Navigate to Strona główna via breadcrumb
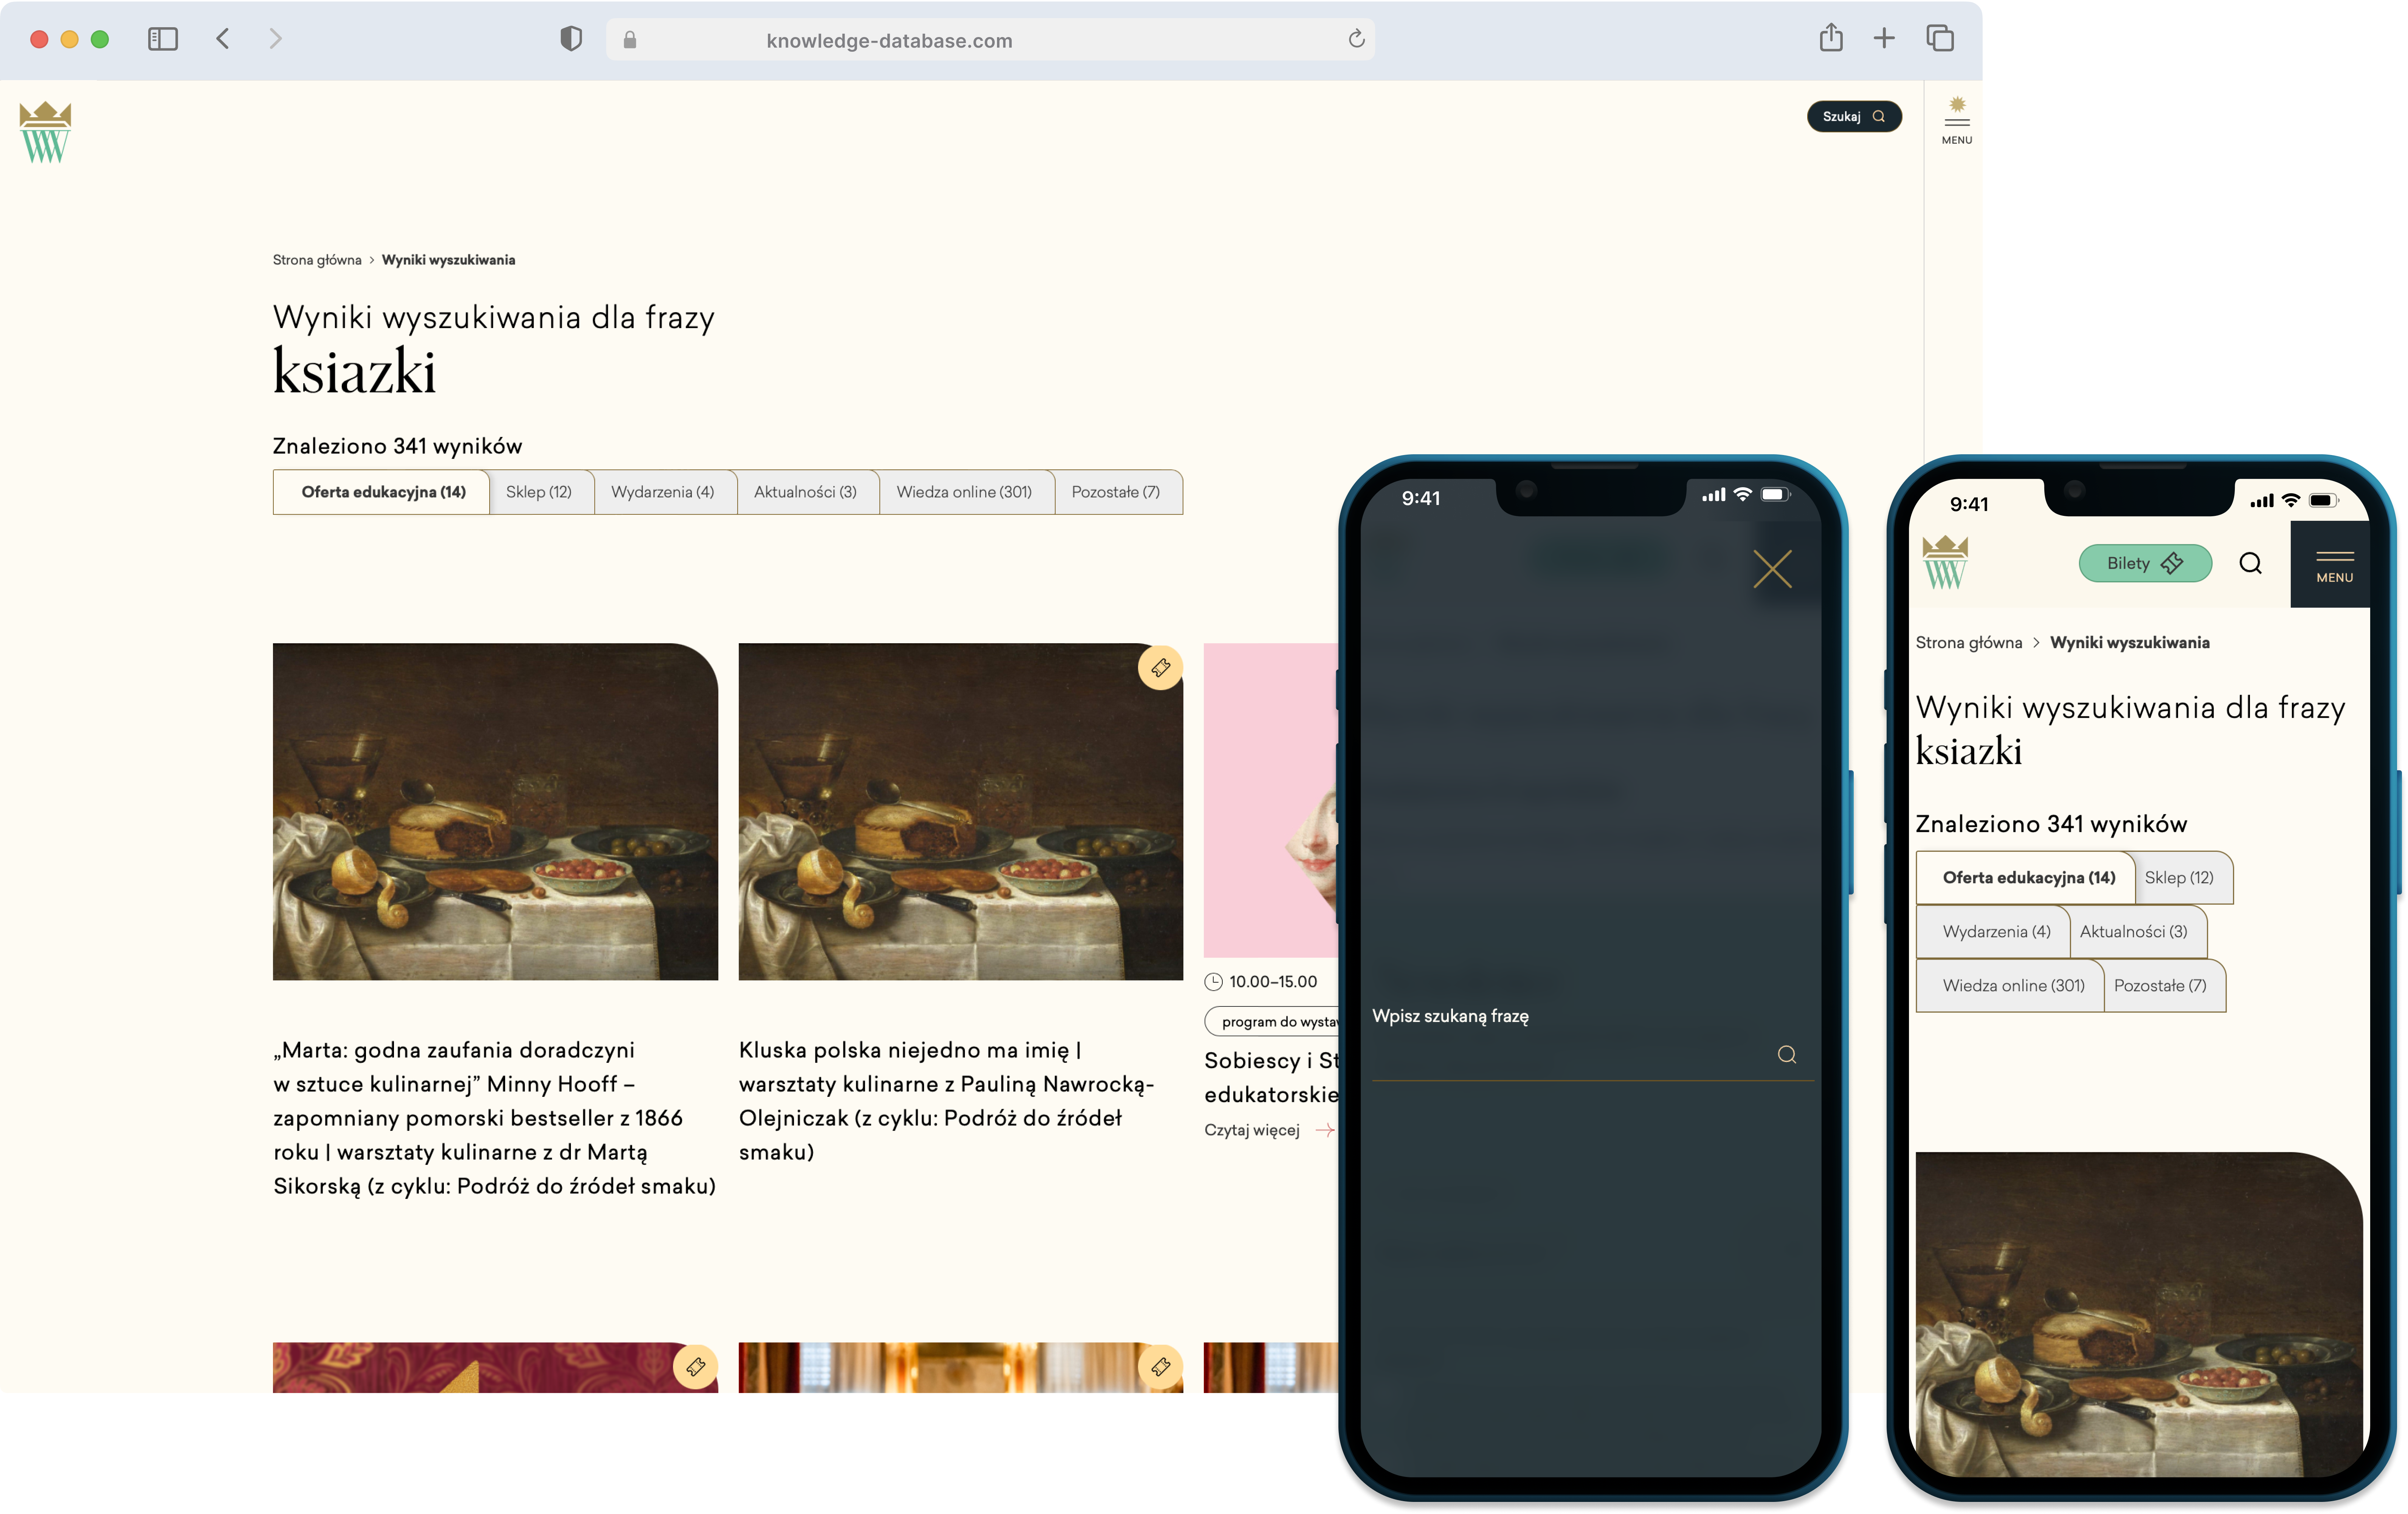Viewport: 2408px width, 1514px height. pos(317,259)
